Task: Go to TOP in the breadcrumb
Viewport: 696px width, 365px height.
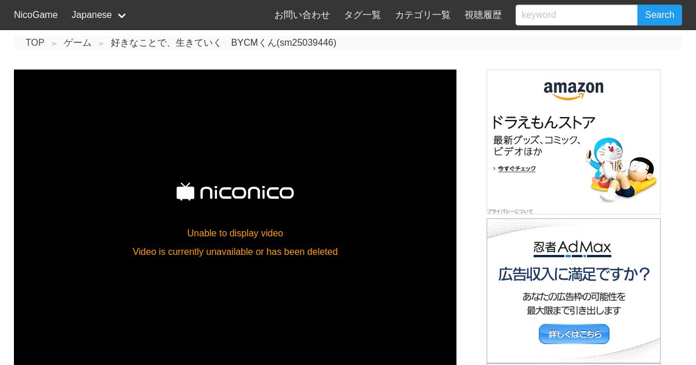Action: tap(35, 43)
